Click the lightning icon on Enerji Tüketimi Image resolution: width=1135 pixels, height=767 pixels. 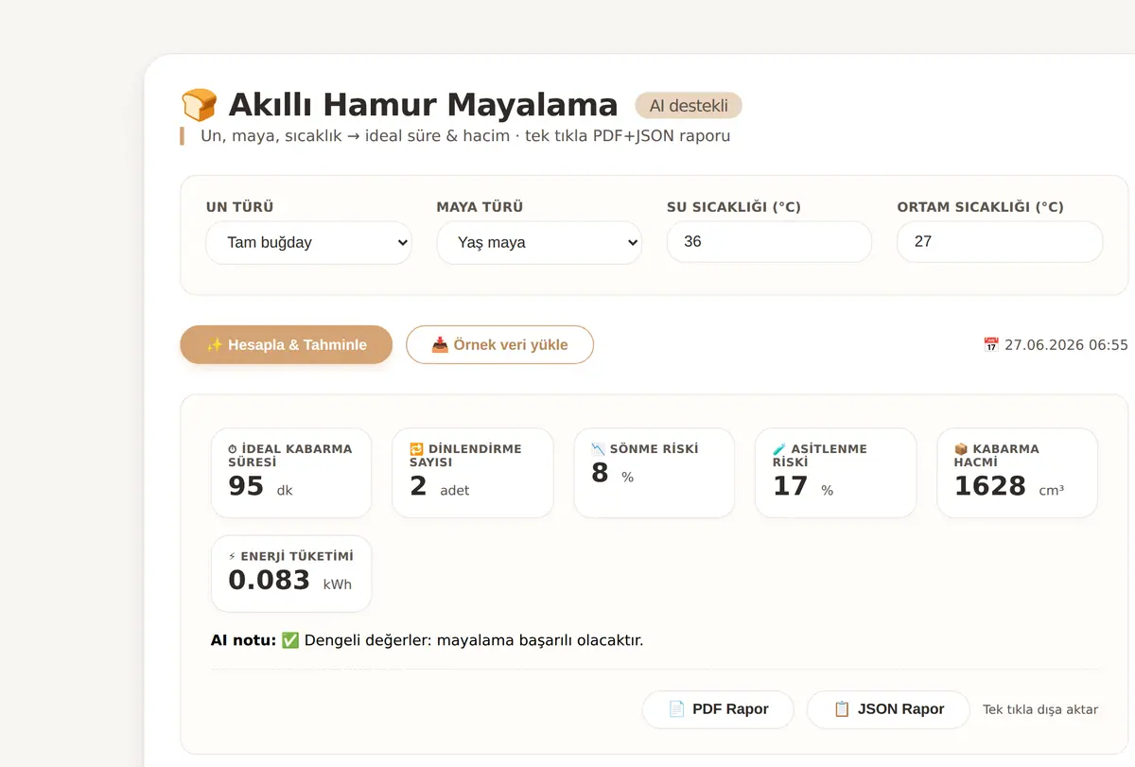(233, 557)
